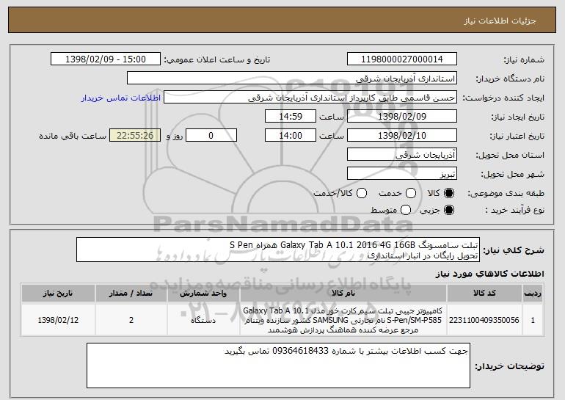Click the buyer organization name field
The image size is (565, 400).
click(292, 79)
